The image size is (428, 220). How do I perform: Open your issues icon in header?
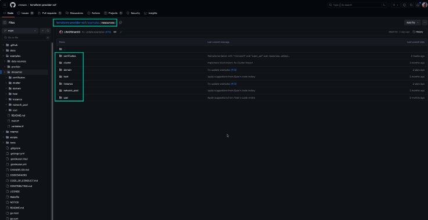coord(405,5)
